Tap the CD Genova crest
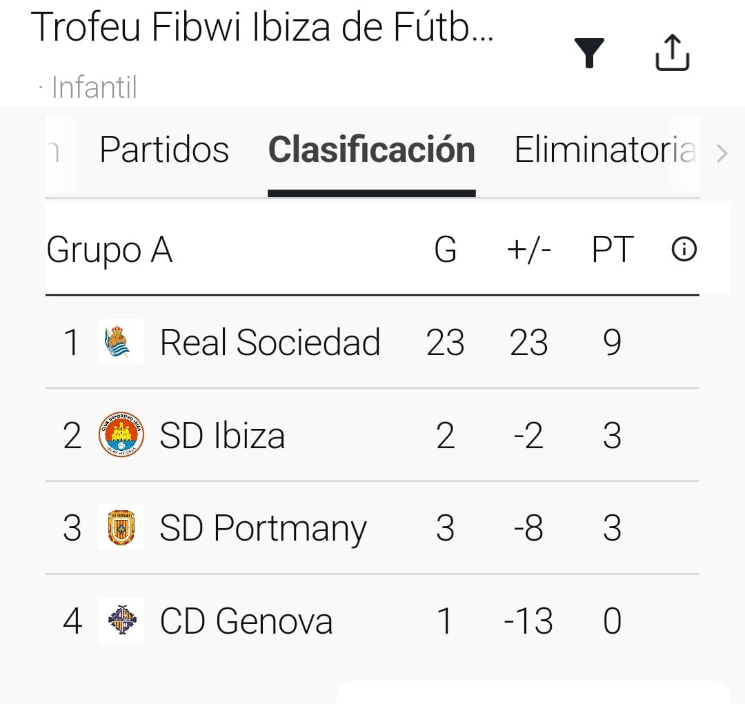Screen dimensions: 745x704 click(x=121, y=620)
